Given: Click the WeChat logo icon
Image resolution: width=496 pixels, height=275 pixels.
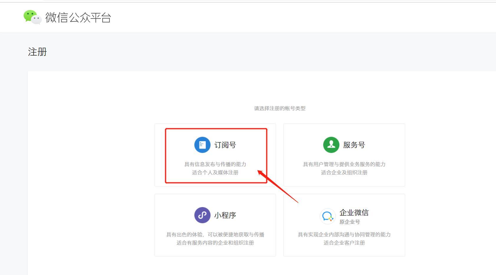Looking at the screenshot, I should 32,17.
